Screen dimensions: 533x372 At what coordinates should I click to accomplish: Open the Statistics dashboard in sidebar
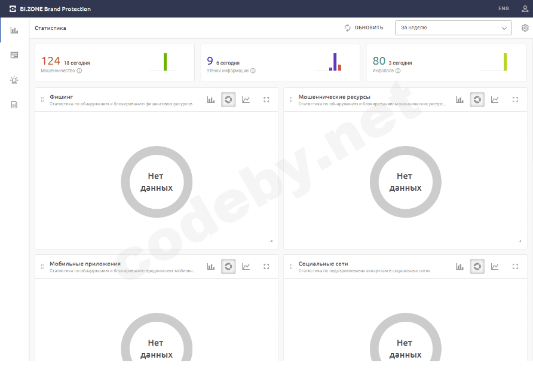tap(14, 30)
